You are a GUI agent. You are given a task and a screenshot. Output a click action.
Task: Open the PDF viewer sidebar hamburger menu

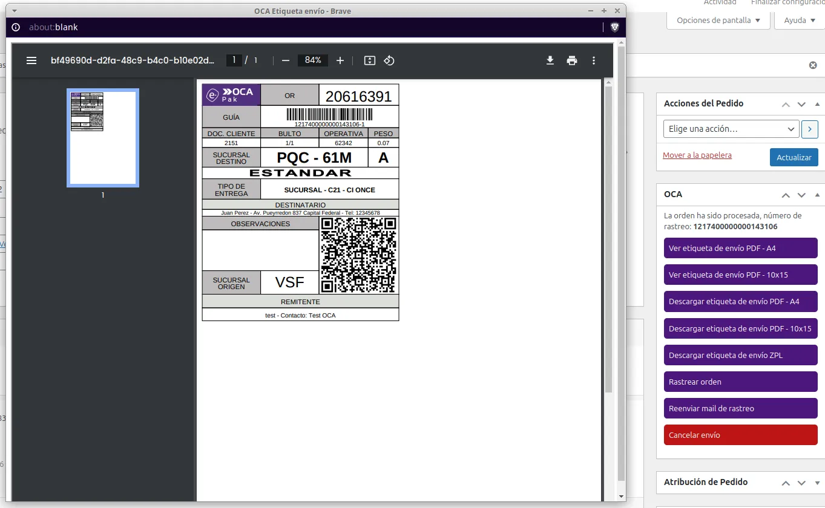point(31,60)
